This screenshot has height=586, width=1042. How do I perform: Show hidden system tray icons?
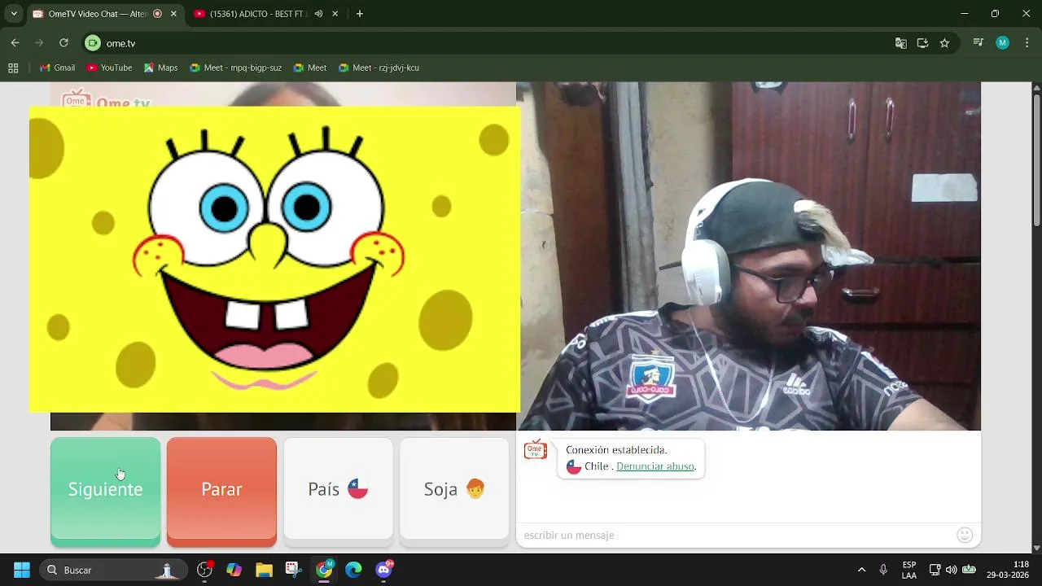861,570
